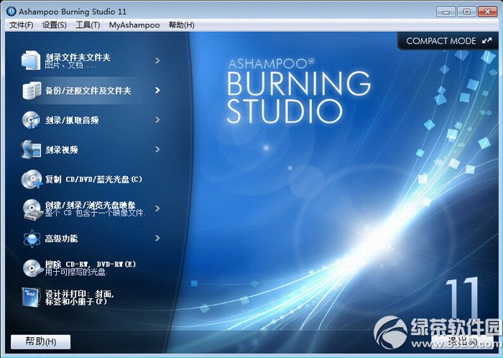Expand the 备份/还原文件及文件夹 arrow
Image resolution: width=503 pixels, height=358 pixels.
click(x=157, y=90)
